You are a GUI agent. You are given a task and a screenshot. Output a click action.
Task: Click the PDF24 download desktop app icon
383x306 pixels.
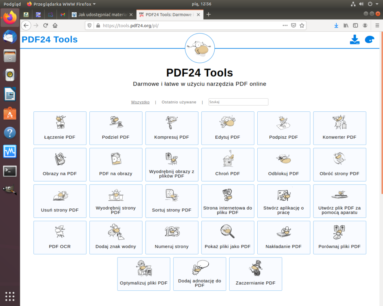pos(355,40)
